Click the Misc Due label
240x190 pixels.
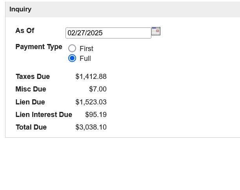tap(31, 89)
